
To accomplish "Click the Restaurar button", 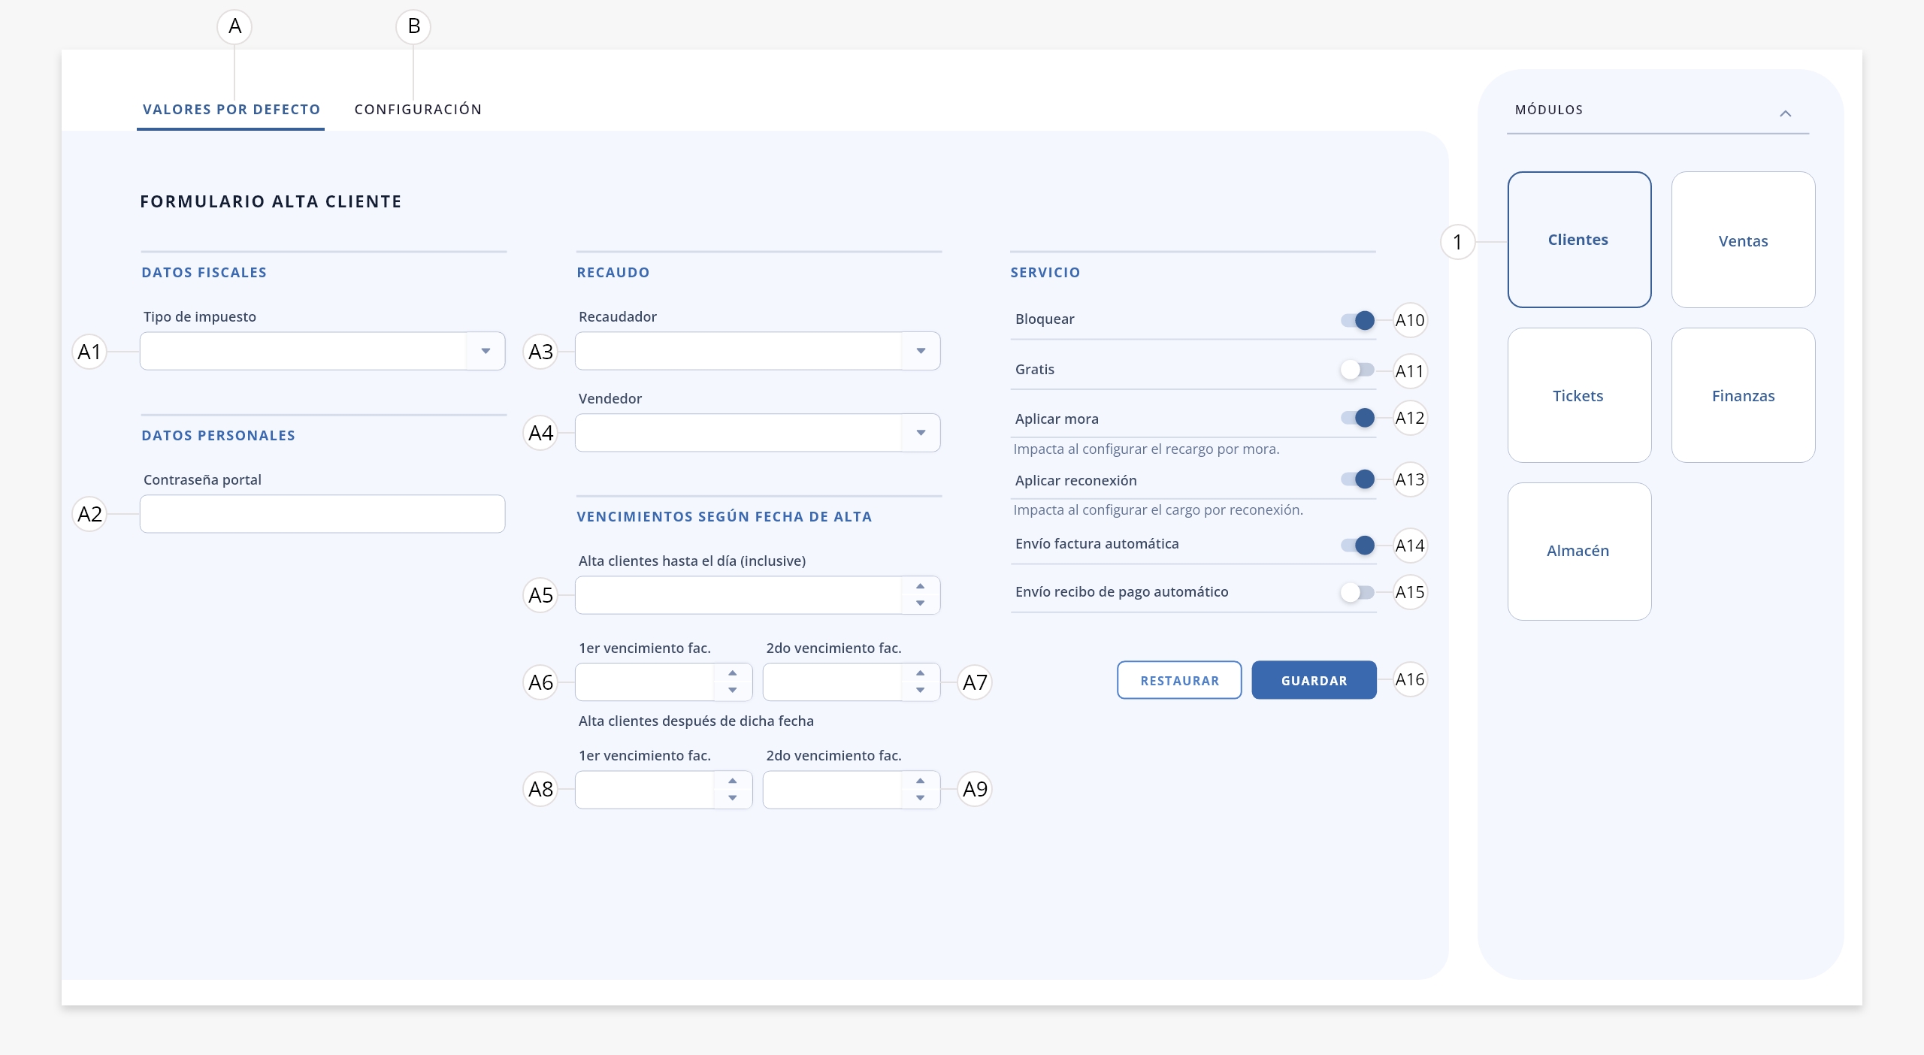I will (1179, 680).
